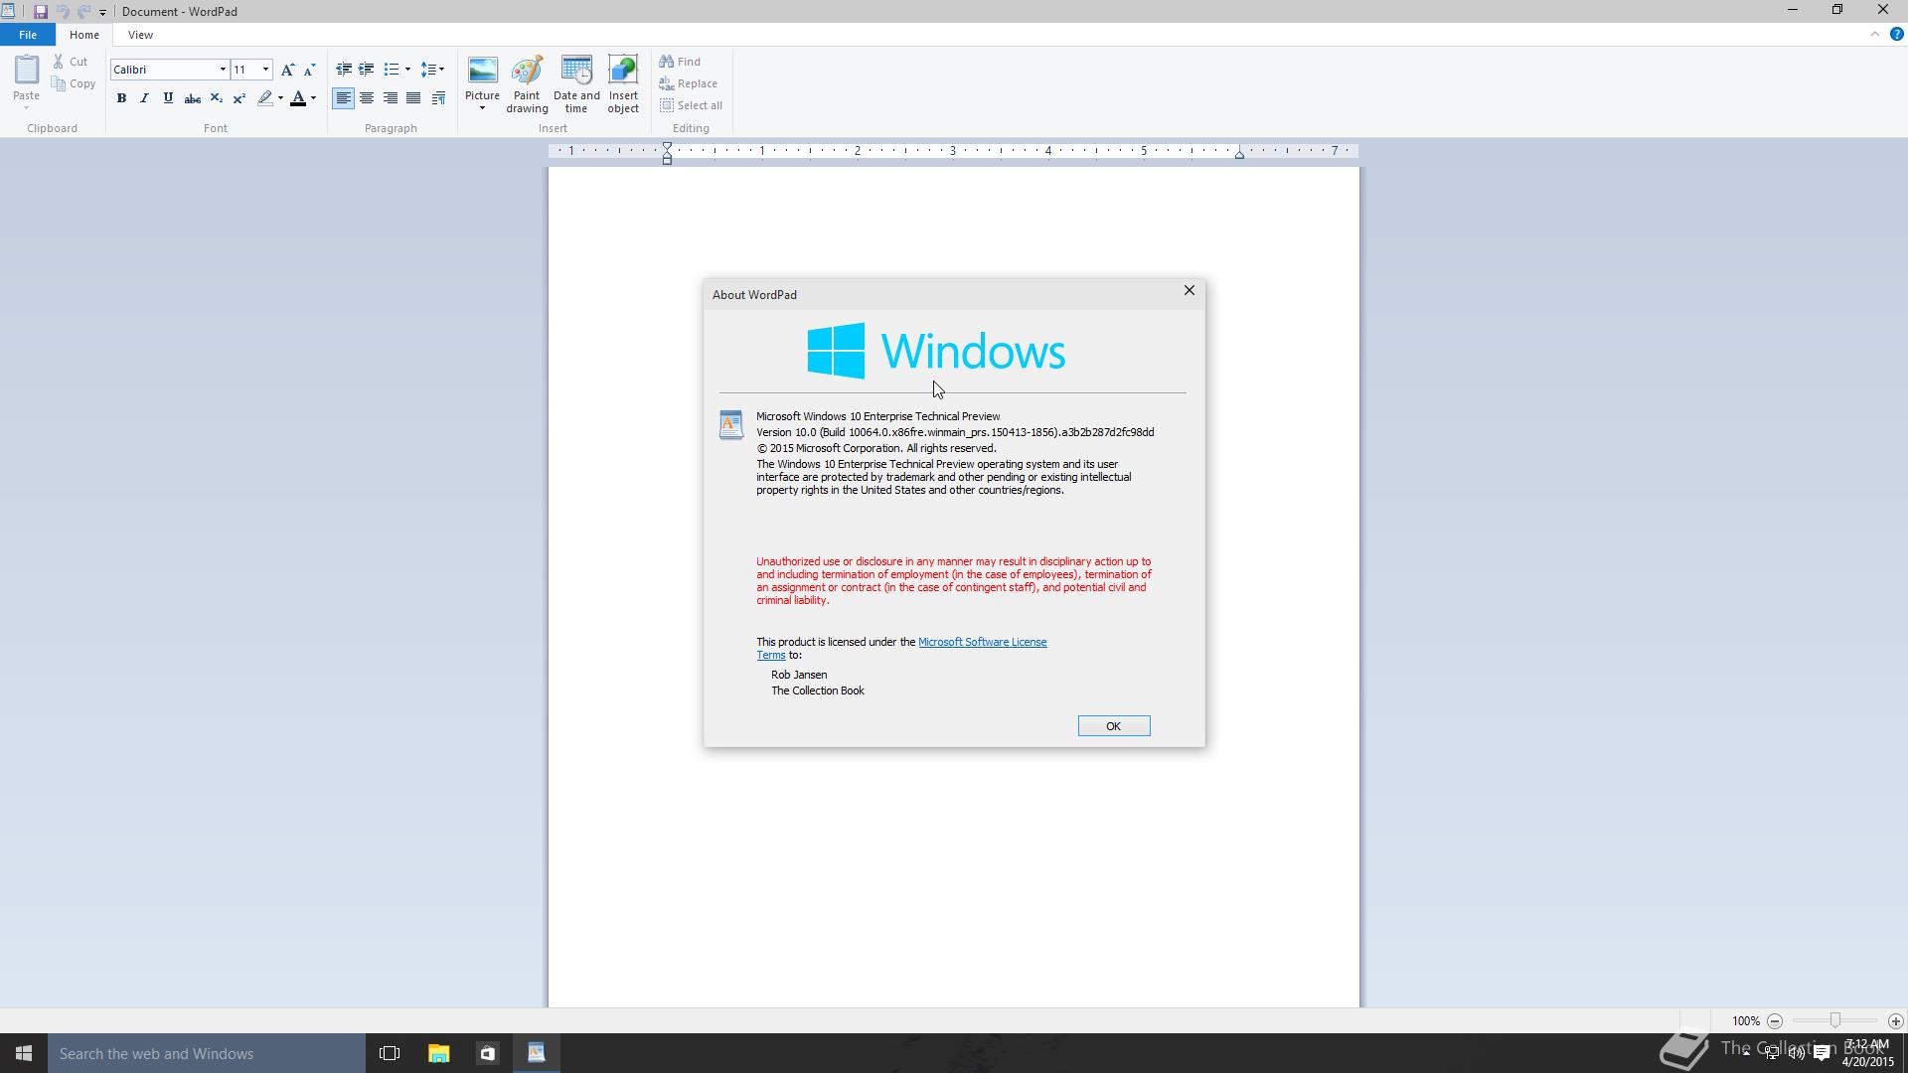Open Task View on the taskbar

(x=390, y=1053)
